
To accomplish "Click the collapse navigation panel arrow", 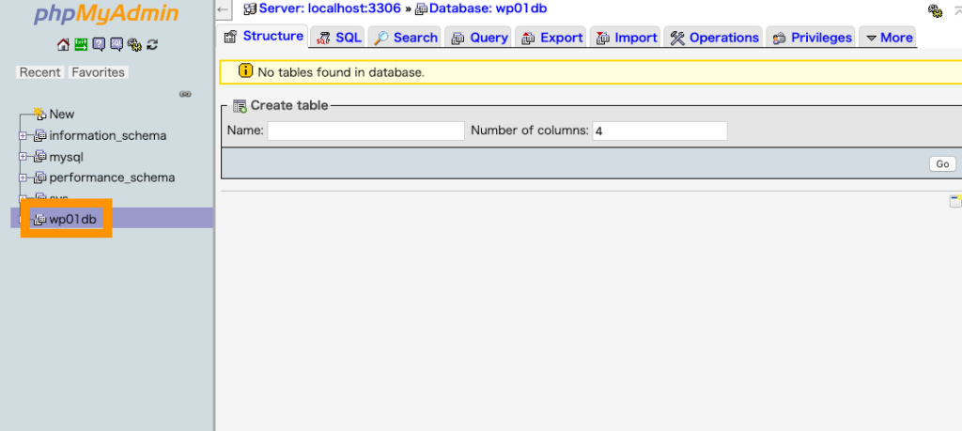I will coord(224,9).
